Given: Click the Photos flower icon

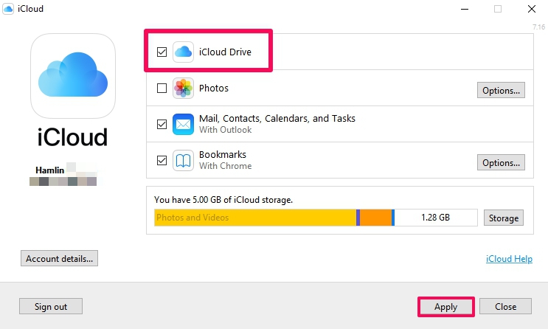Looking at the screenshot, I should [183, 89].
